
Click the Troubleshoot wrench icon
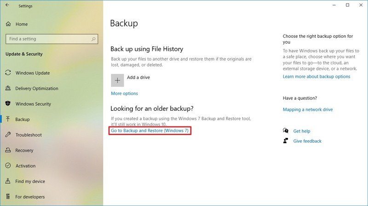[8, 135]
